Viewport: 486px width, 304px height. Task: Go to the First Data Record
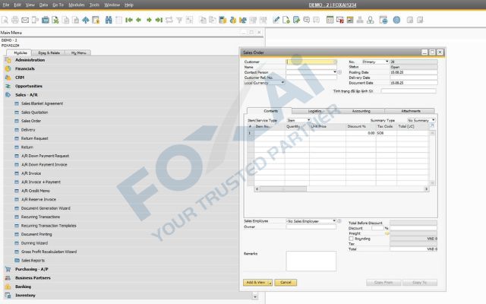coord(129,21)
